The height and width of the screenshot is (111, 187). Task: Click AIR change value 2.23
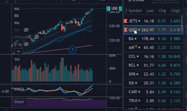162,48
